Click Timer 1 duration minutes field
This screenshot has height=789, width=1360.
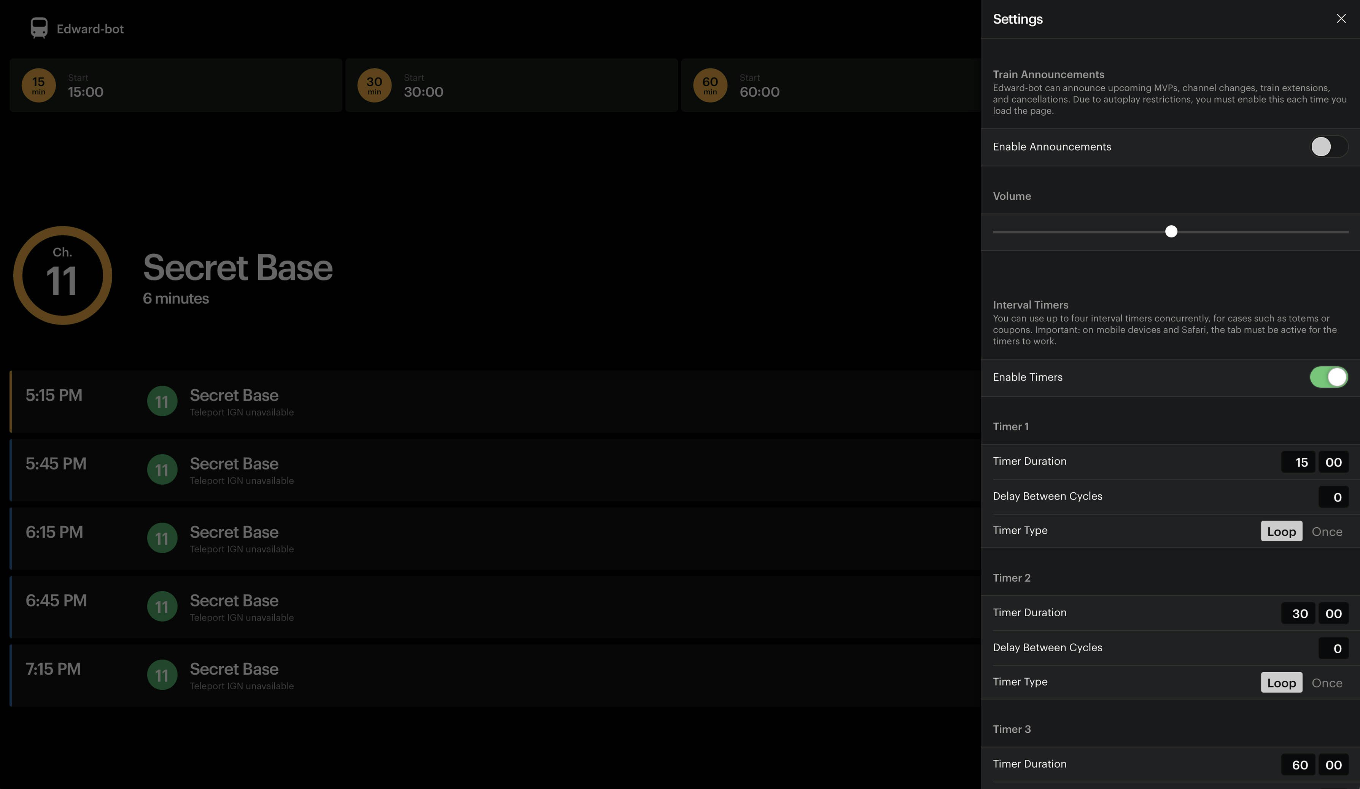point(1298,462)
